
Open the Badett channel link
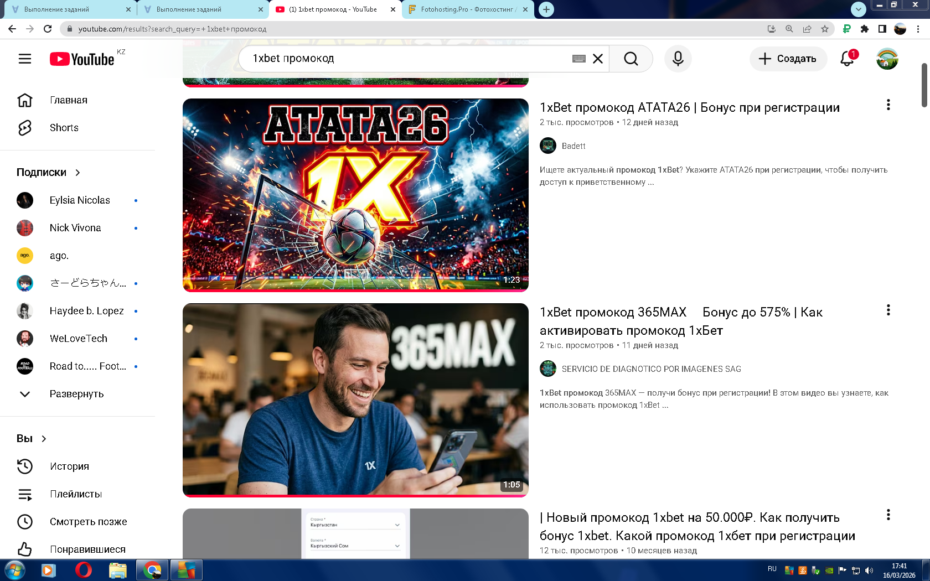coord(573,146)
